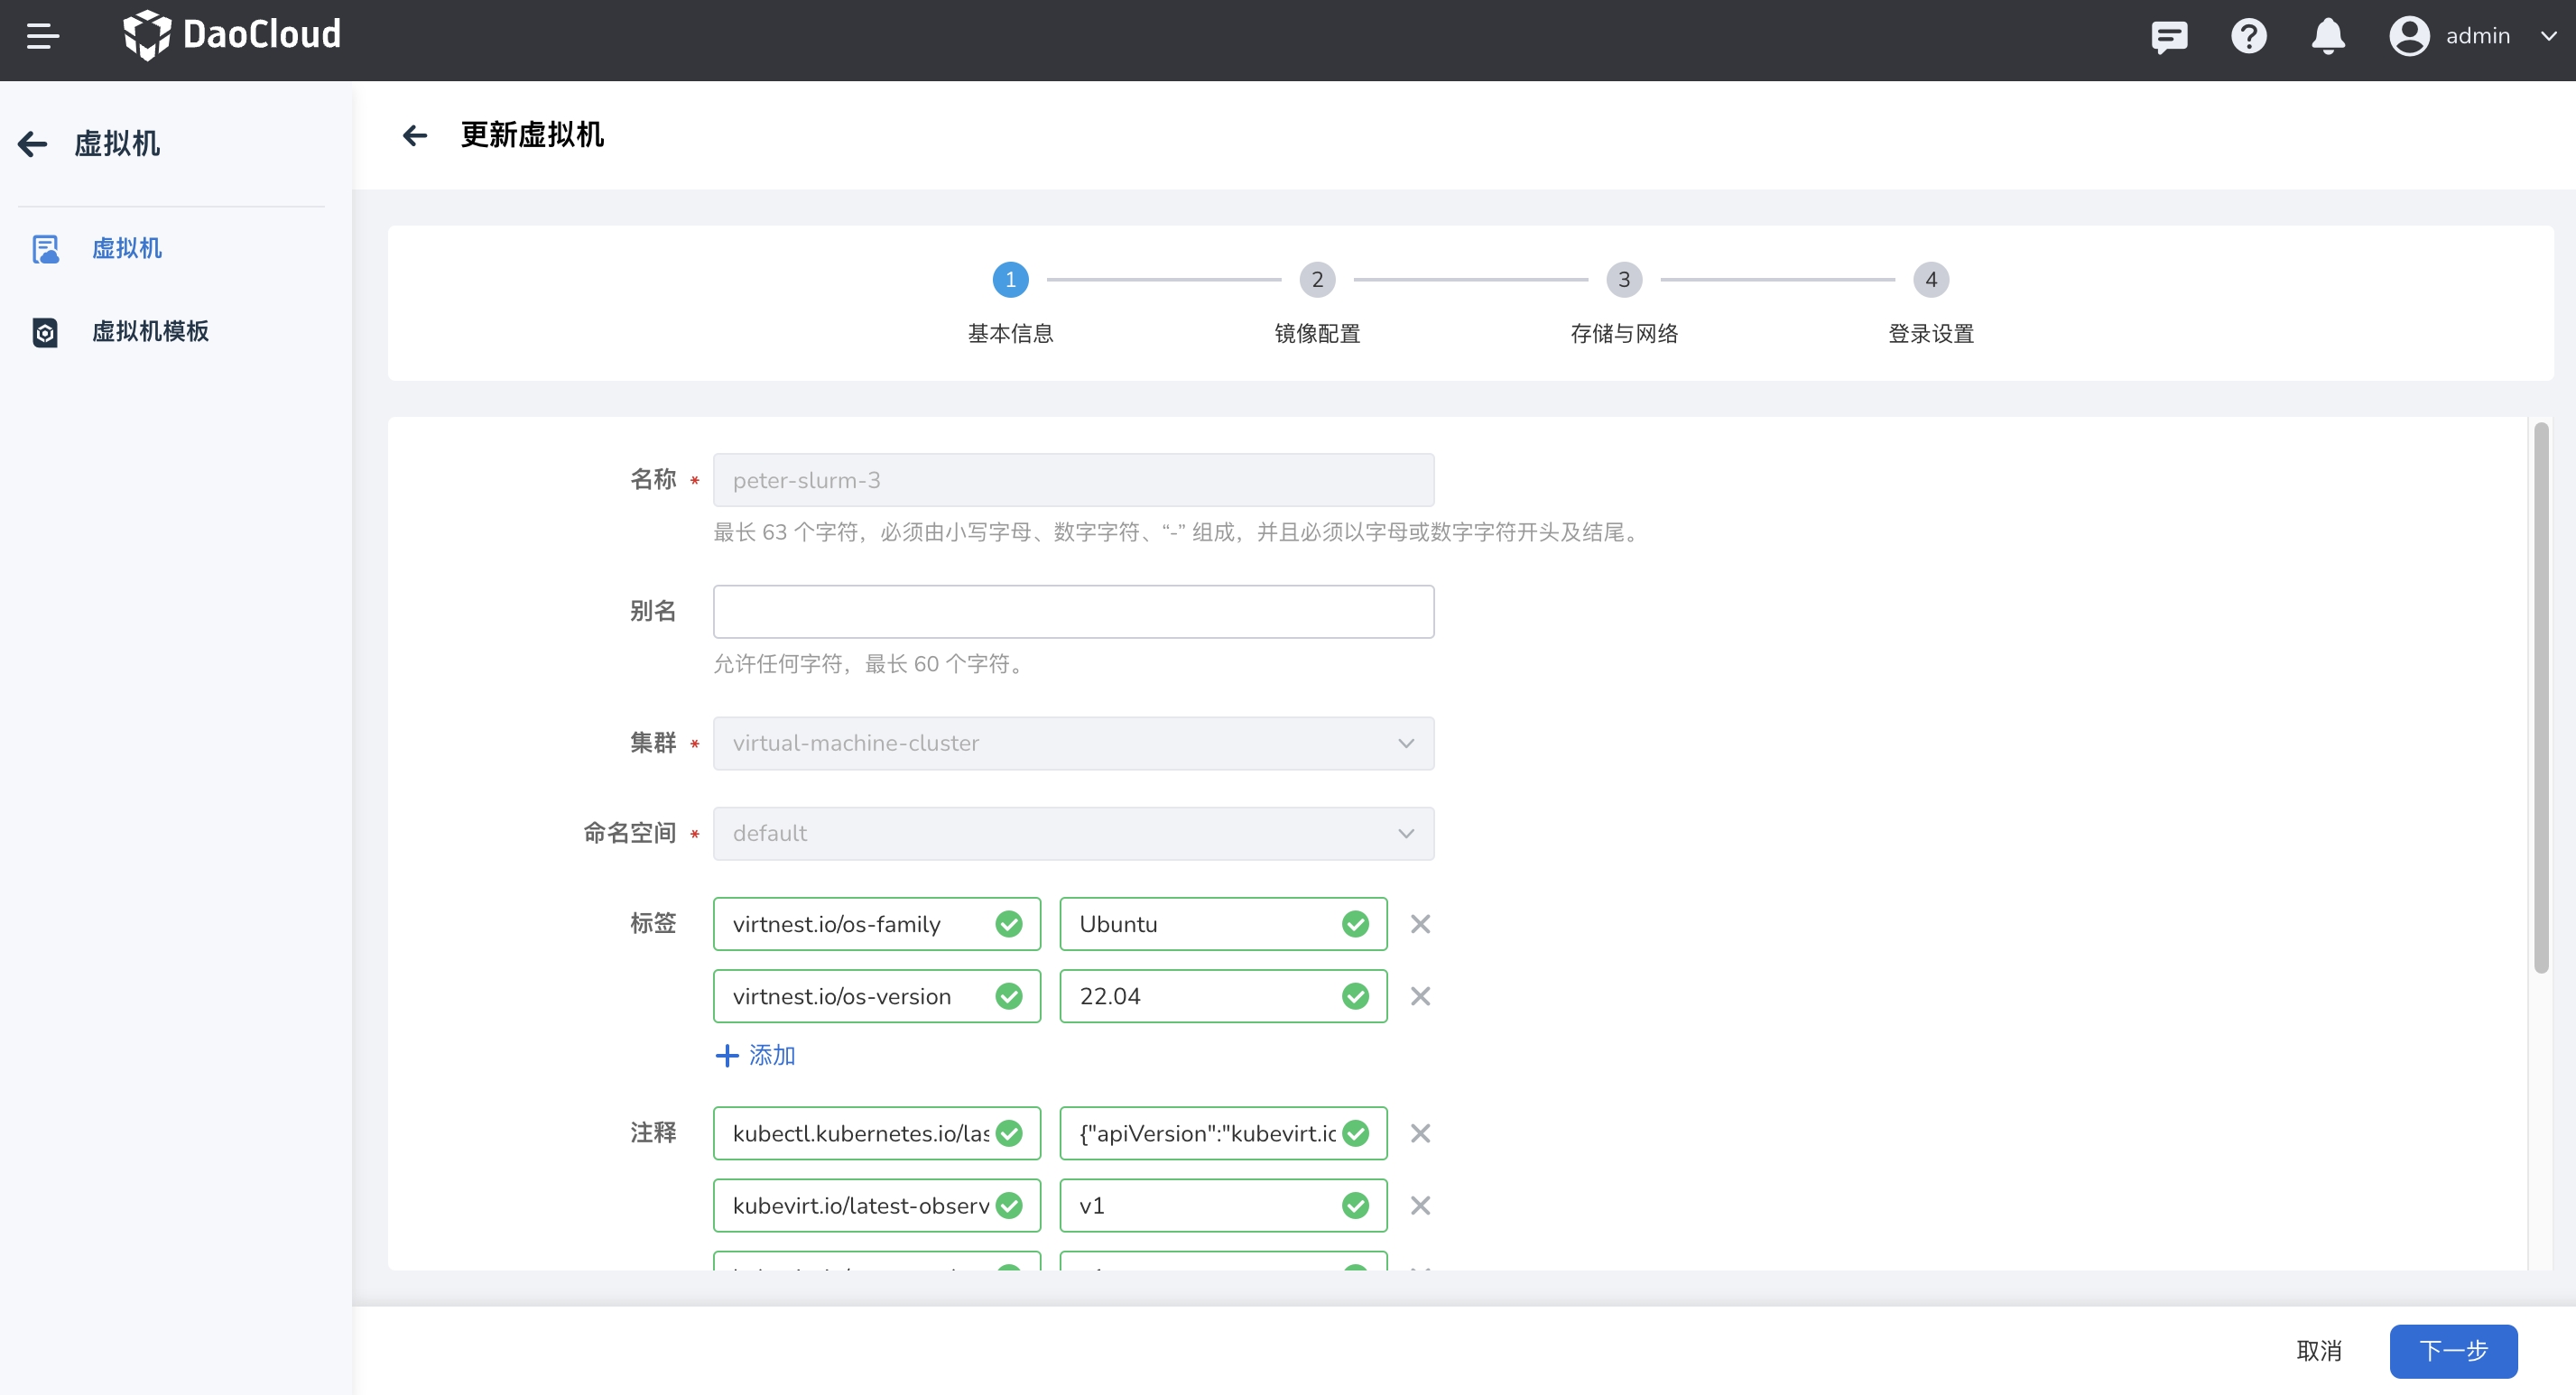Image resolution: width=2576 pixels, height=1395 pixels.
Task: Go back using arrow beside 更新虚拟机
Action: (415, 135)
